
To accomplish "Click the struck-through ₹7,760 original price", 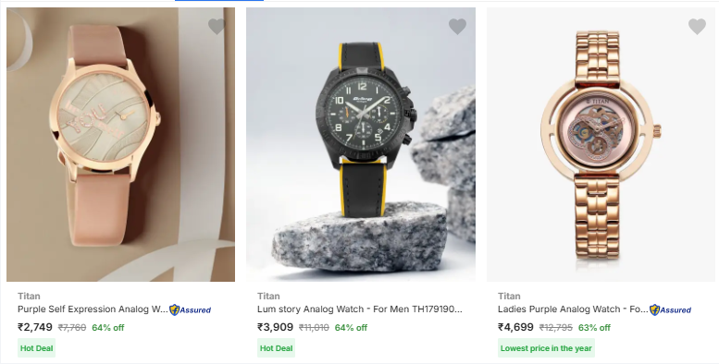I will [72, 328].
